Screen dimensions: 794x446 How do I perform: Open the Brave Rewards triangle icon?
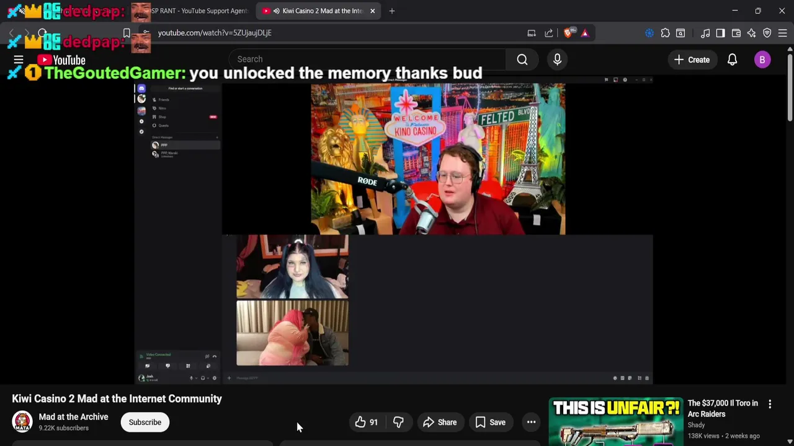click(x=585, y=33)
